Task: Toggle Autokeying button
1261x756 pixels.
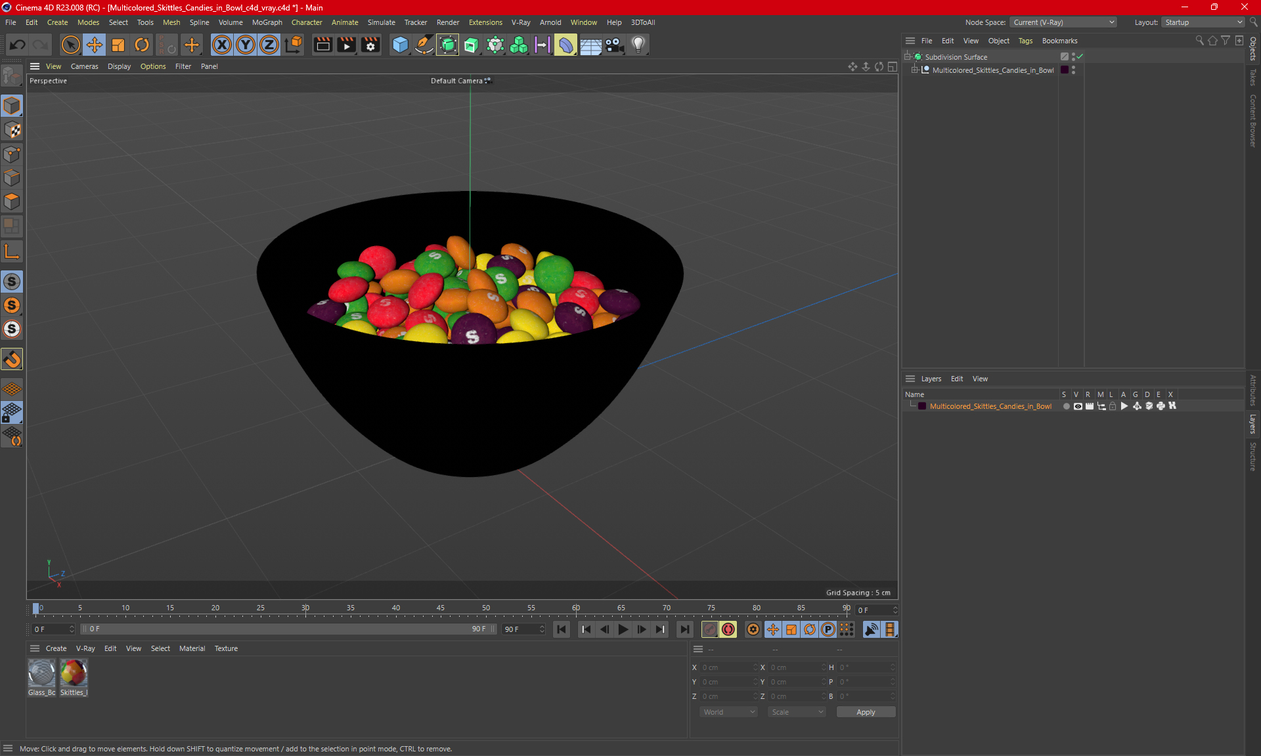Action: [728, 629]
